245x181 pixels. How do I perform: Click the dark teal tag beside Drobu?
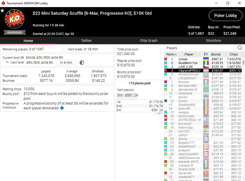(x=166, y=101)
